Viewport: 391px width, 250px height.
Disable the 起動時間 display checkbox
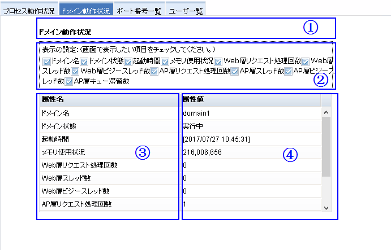tap(128, 61)
